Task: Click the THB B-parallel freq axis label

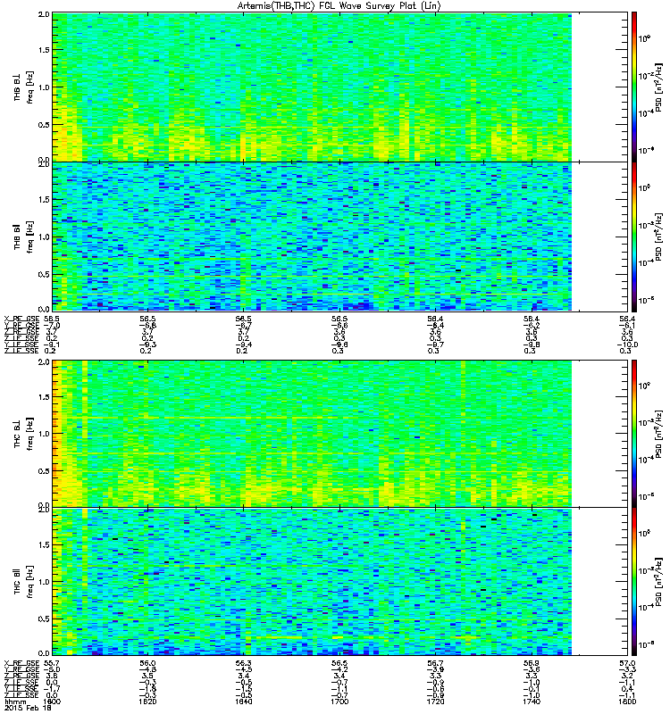Action: [24, 237]
